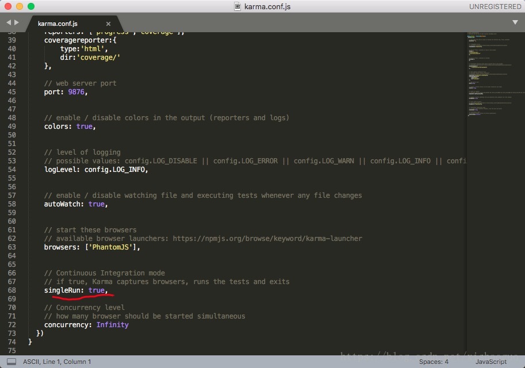Click the browsers key text
525x368 pixels.
pos(60,247)
